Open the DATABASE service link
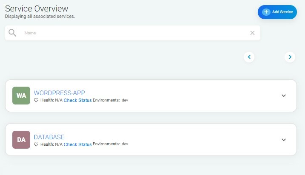The image size is (305, 175). tap(49, 137)
